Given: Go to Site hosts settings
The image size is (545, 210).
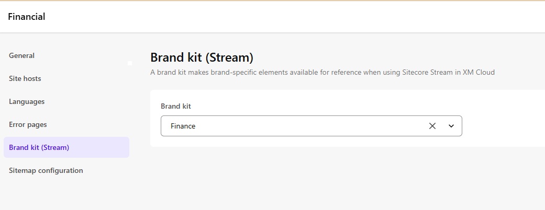Looking at the screenshot, I should [x=25, y=78].
